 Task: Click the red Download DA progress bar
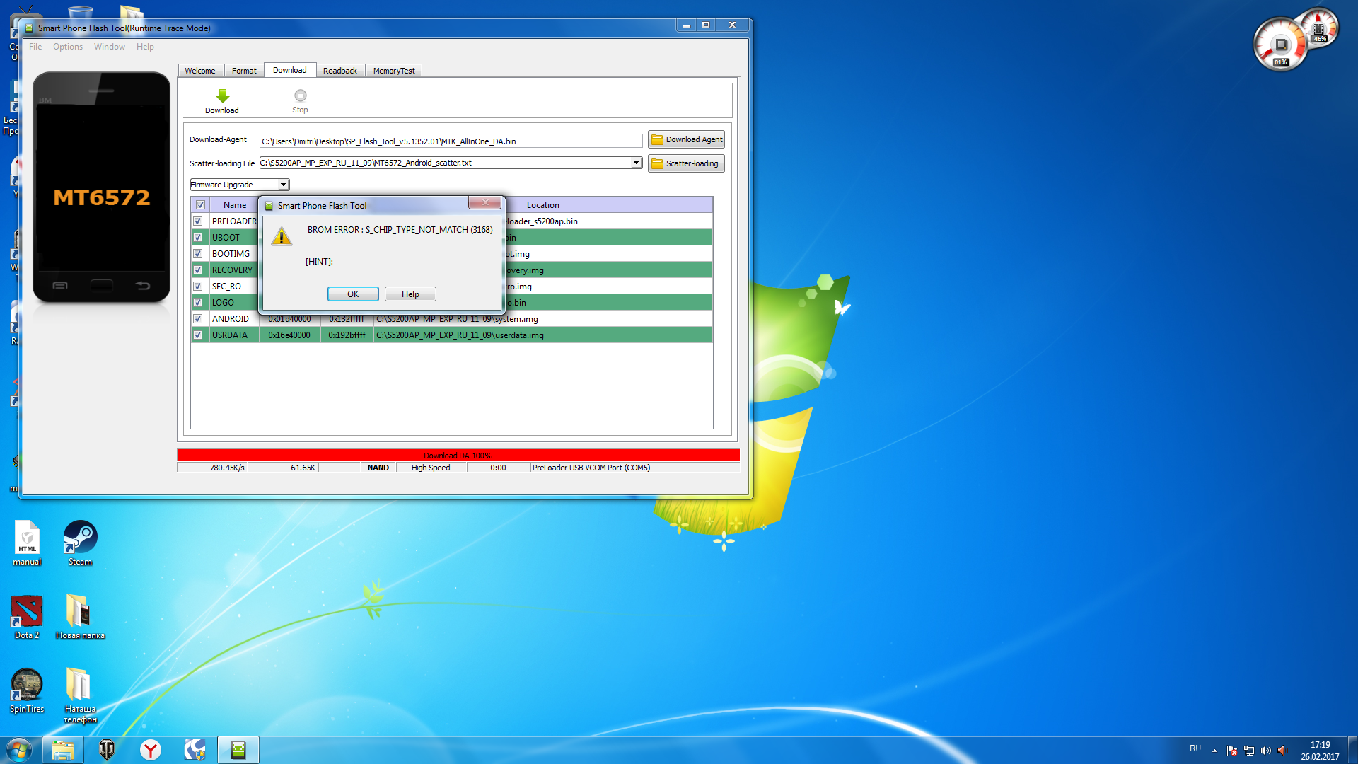pyautogui.click(x=458, y=456)
